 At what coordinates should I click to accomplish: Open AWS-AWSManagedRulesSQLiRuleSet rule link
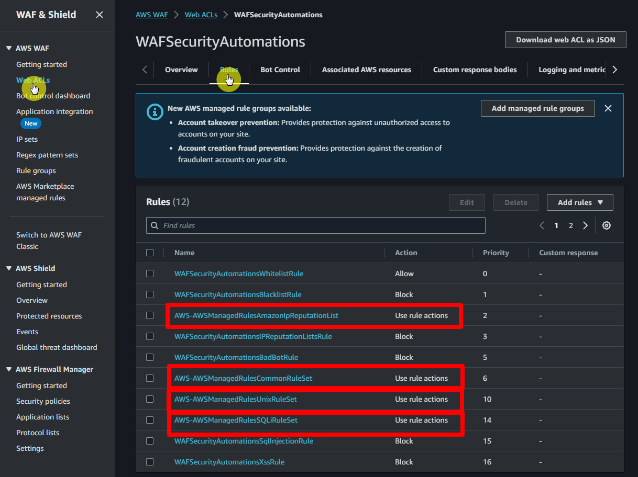click(x=236, y=420)
